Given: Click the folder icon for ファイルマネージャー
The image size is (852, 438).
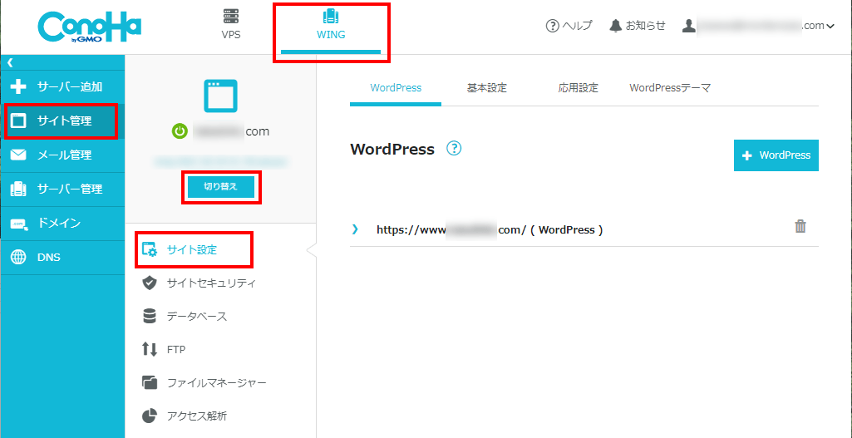Looking at the screenshot, I should pos(150,383).
